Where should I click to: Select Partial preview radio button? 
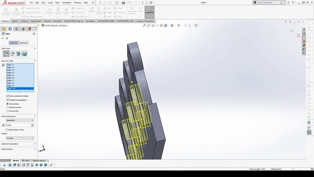pyautogui.click(x=7, y=107)
